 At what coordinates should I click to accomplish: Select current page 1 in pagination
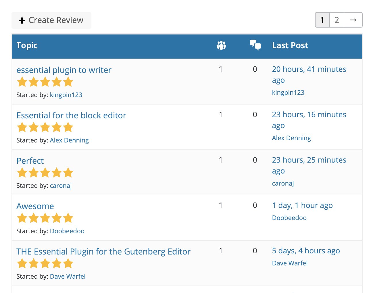coord(322,20)
